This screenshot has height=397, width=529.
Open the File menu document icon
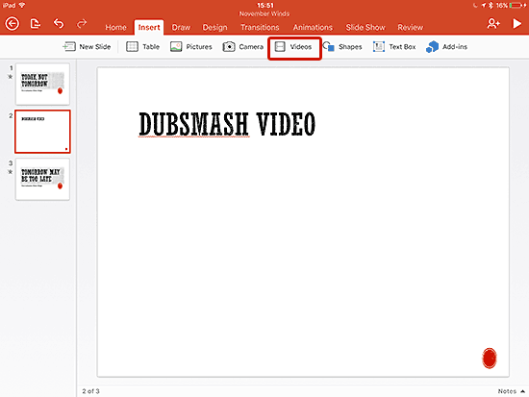[x=35, y=24]
